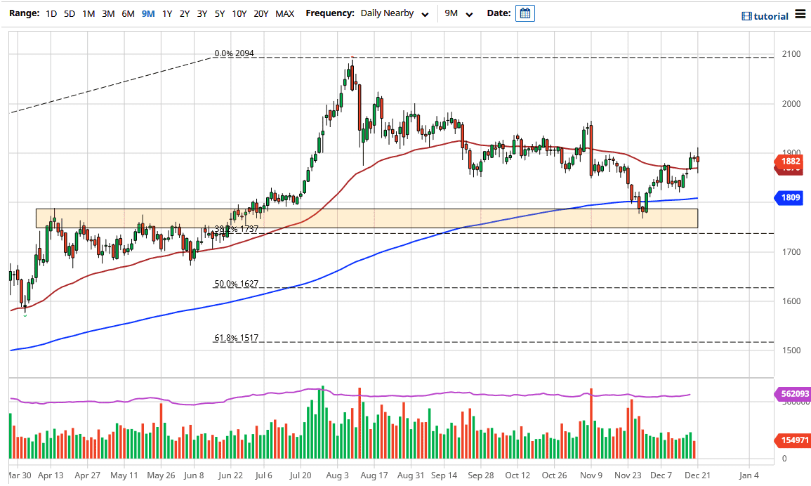Open the Date calendar picker icon
The height and width of the screenshot is (486, 811).
(x=525, y=13)
